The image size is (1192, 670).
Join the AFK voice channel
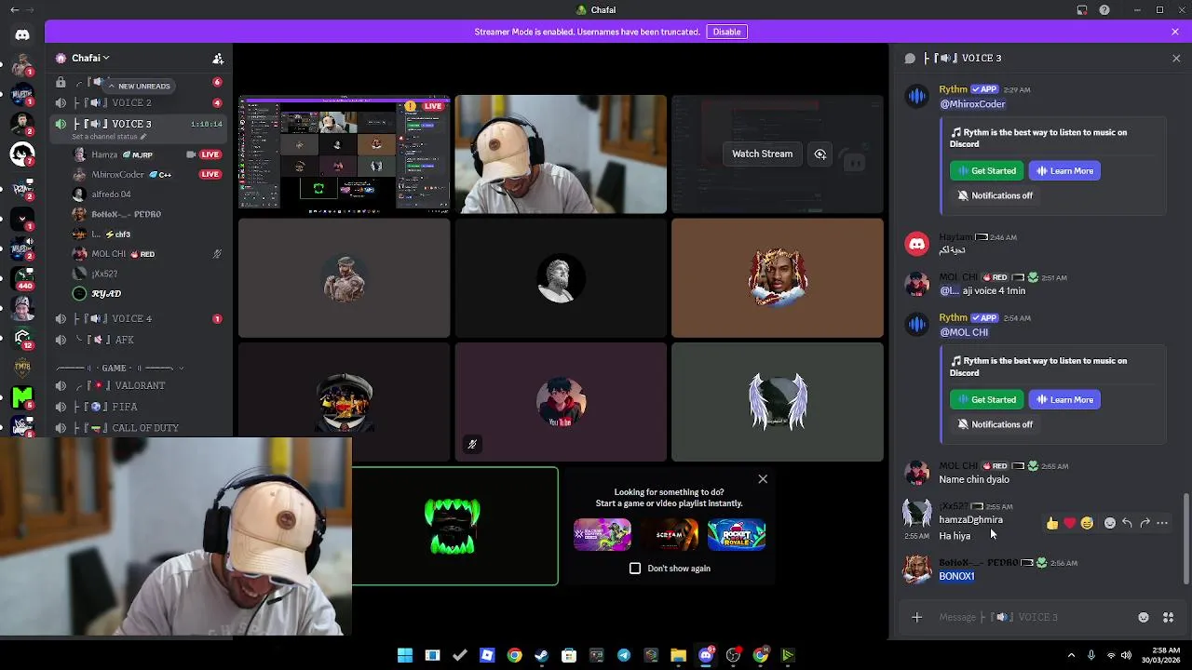point(140,340)
